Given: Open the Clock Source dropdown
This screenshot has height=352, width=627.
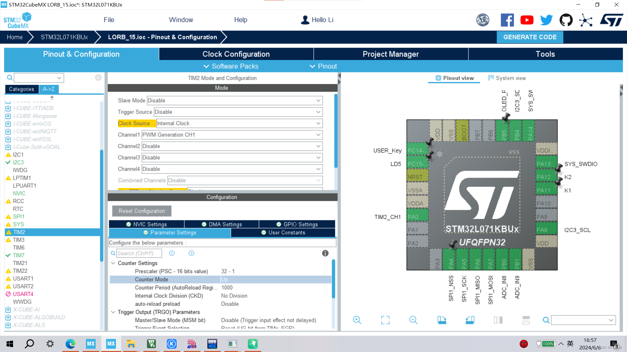Looking at the screenshot, I should (x=318, y=123).
